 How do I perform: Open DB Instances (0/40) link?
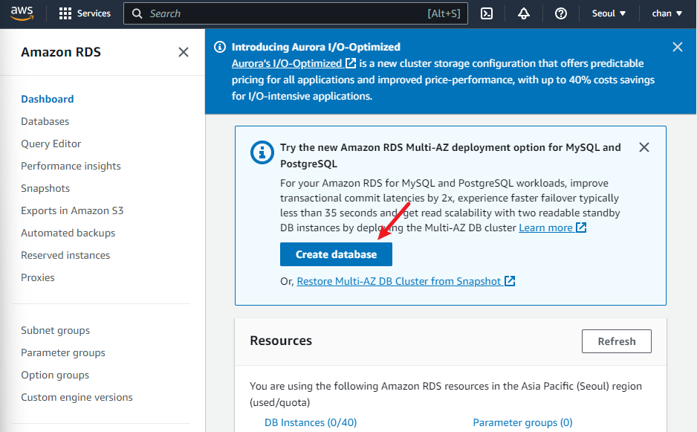[x=311, y=422]
